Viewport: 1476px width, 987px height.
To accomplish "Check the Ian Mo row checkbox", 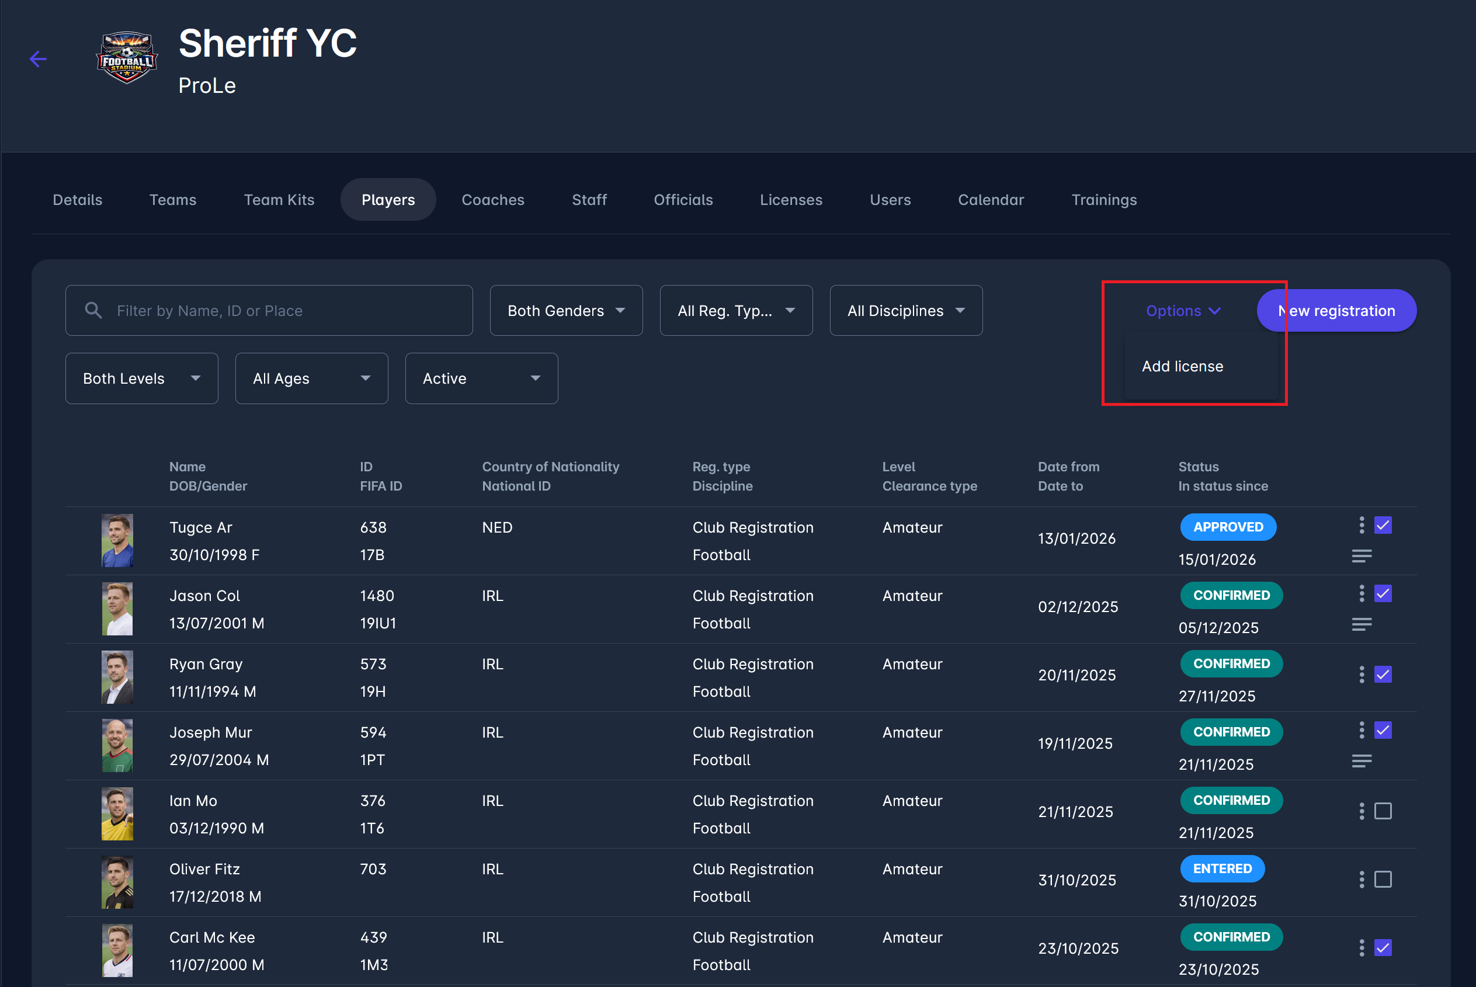I will pyautogui.click(x=1383, y=811).
